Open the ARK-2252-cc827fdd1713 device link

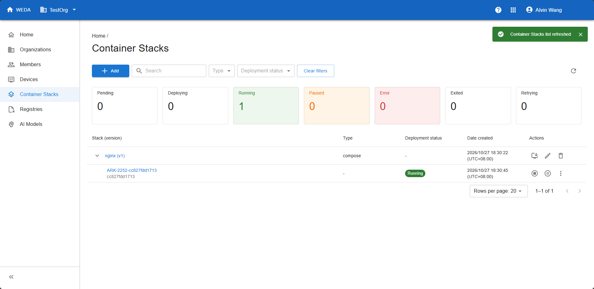132,170
